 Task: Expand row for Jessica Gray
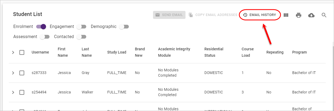click(13, 73)
